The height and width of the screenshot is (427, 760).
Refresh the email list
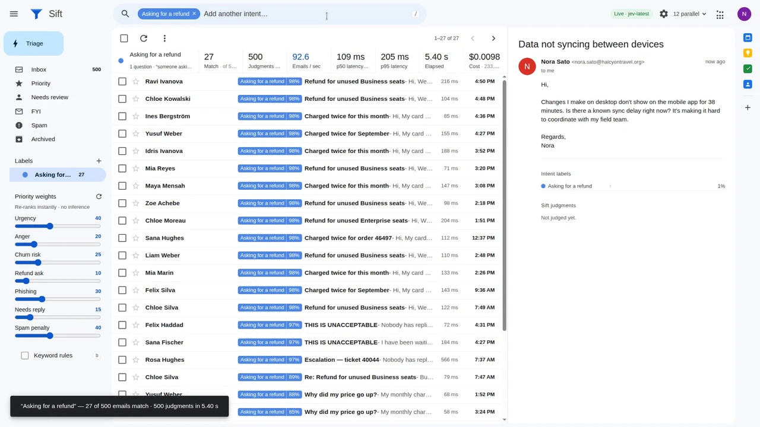[x=144, y=39]
